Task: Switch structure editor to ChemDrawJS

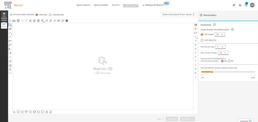Action: [50, 15]
